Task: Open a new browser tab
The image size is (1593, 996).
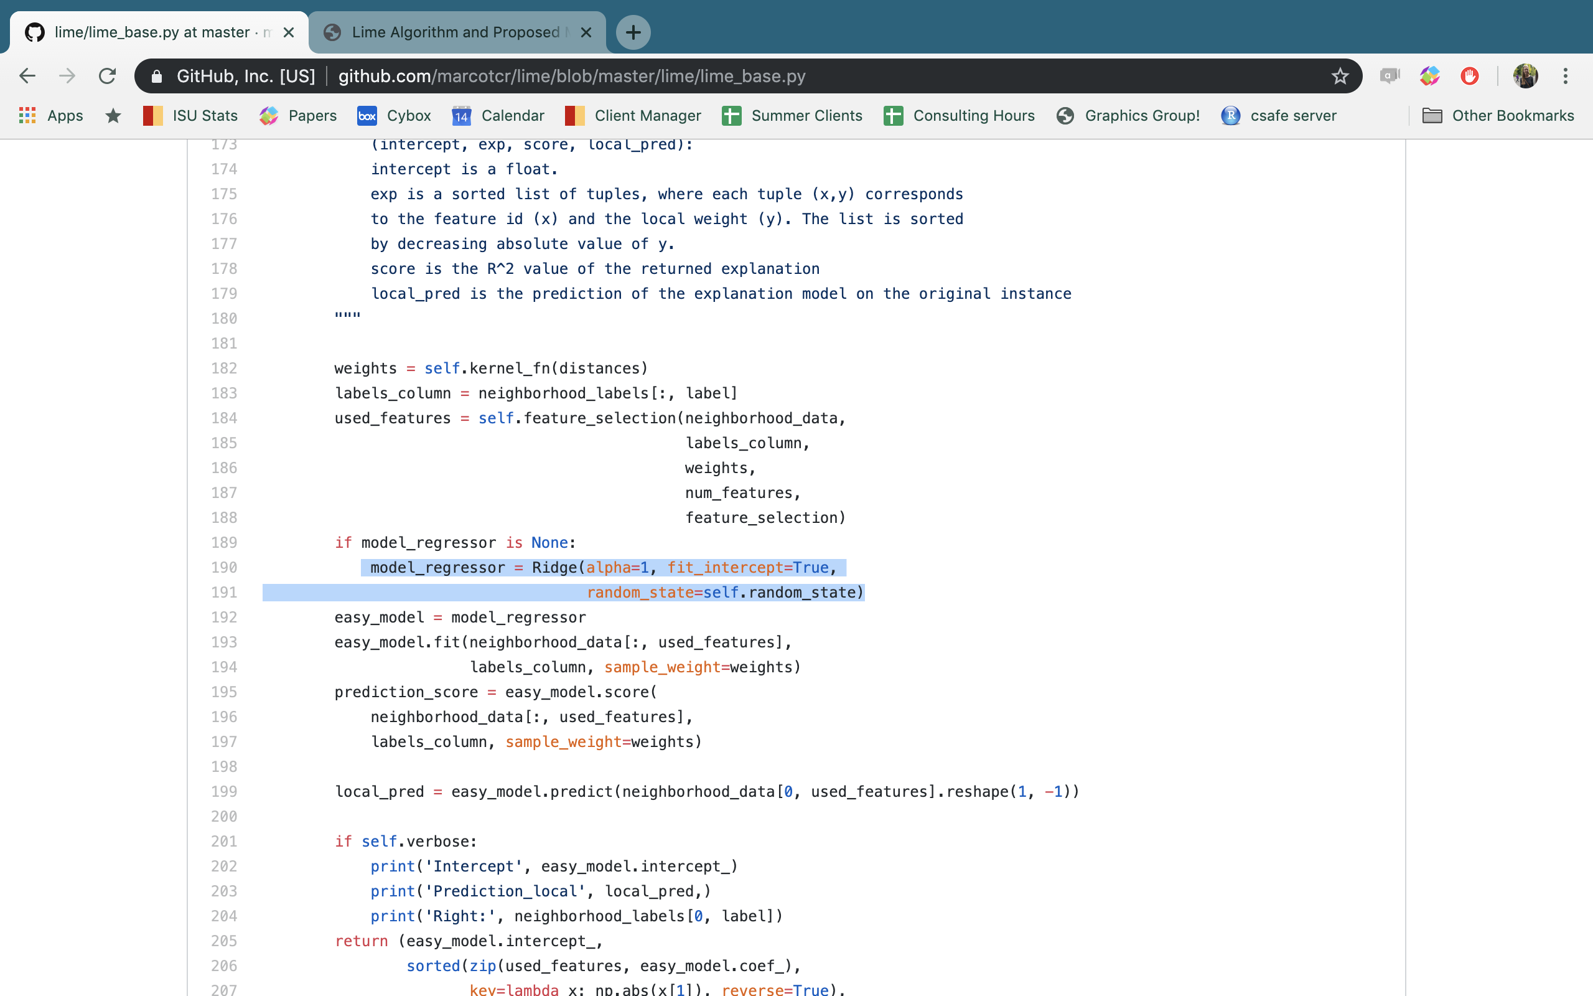Action: tap(633, 32)
